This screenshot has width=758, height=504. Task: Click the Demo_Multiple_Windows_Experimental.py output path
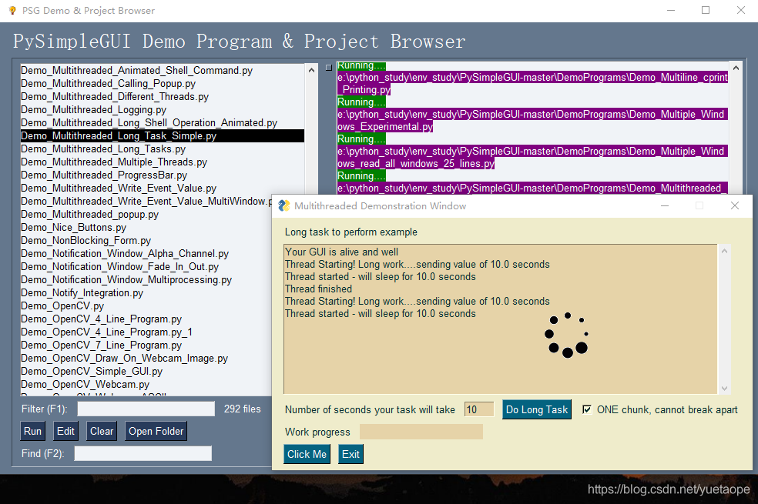pyautogui.click(x=532, y=120)
